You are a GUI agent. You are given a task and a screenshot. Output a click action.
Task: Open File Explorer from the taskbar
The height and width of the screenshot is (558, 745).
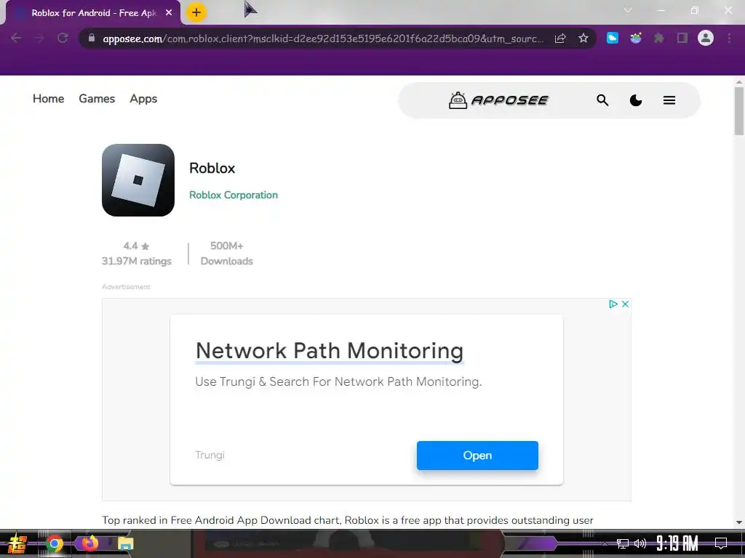click(x=125, y=543)
